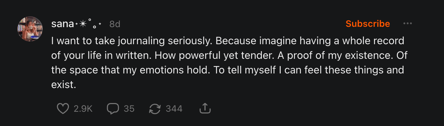The width and height of the screenshot is (444, 126).
Task: Open comments via the speech bubble icon
Action: click(113, 109)
